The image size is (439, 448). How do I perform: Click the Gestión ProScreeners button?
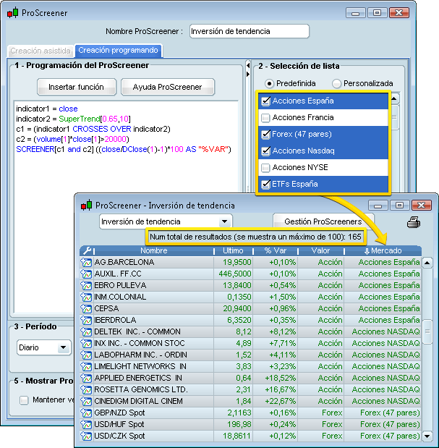[x=323, y=221]
